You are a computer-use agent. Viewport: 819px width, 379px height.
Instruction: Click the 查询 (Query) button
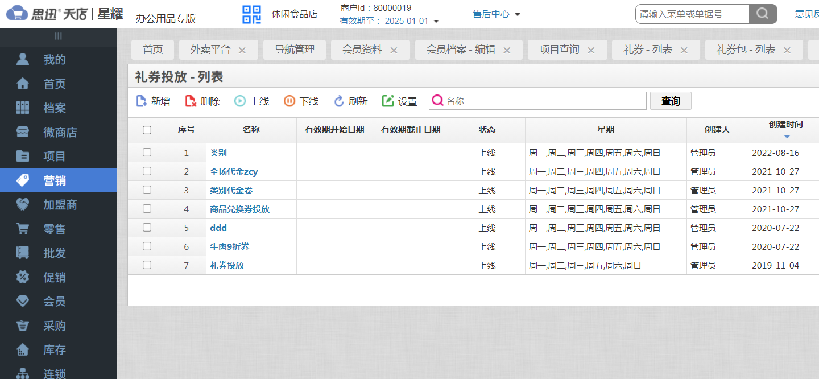[x=671, y=101]
